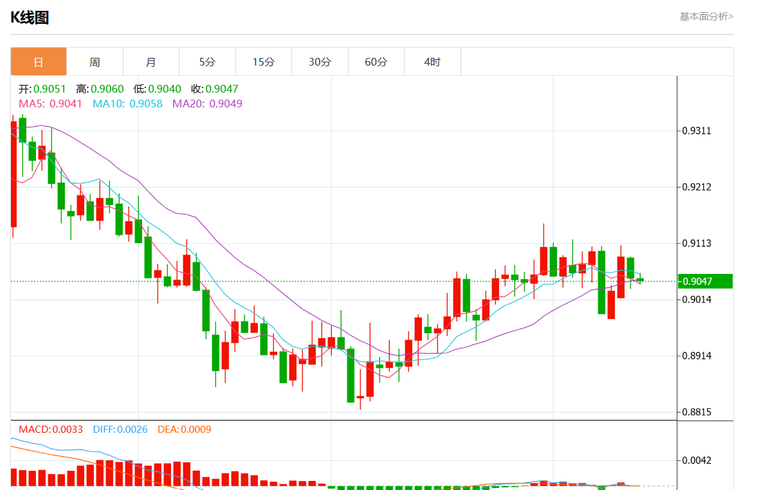The height and width of the screenshot is (490, 761).
Task: Click the 0.9311 price axis label
Action: click(x=697, y=131)
